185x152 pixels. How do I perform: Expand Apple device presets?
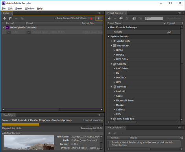tap(114, 96)
